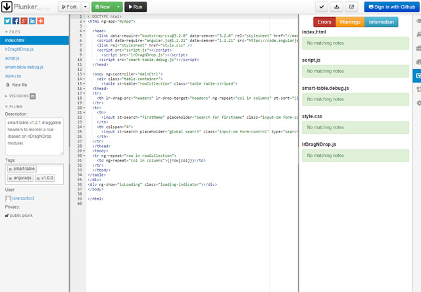Screen dimensions: 421x292
Task: Click the smart-table.debug.js linter heading
Action: (326, 89)
